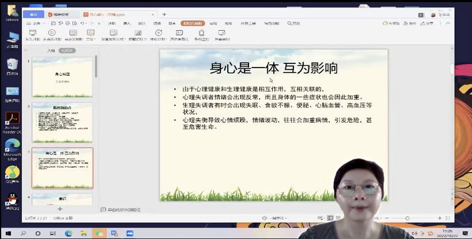Open new document tab with plus
This screenshot has width=472, height=239.
tap(164, 15)
